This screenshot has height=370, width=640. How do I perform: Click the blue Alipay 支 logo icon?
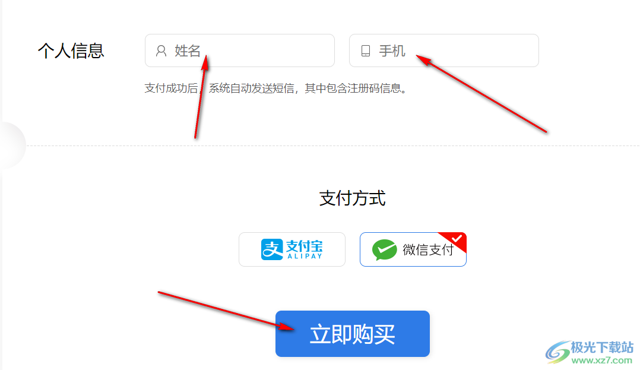coord(272,249)
